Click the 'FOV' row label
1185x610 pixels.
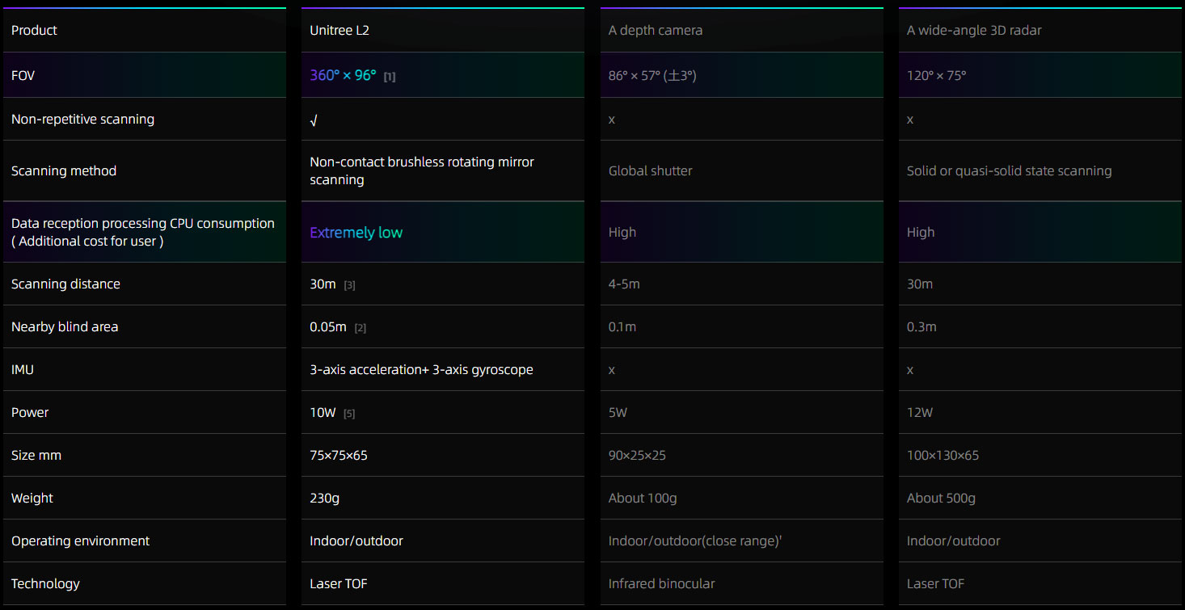[23, 75]
